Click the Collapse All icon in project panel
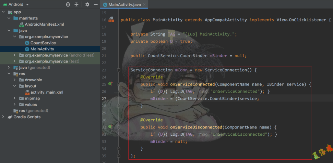Image resolution: width=333 pixels, height=163 pixels. [76, 4]
